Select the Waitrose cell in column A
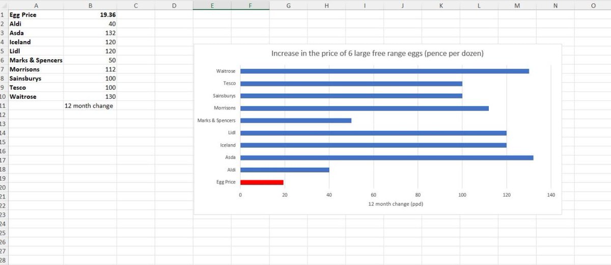The image size is (611, 265). coord(35,97)
